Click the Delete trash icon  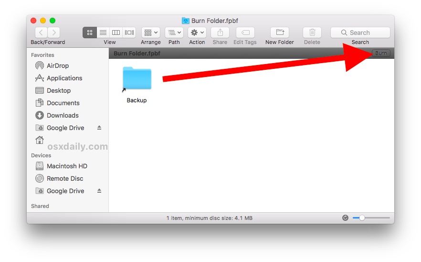click(x=312, y=33)
